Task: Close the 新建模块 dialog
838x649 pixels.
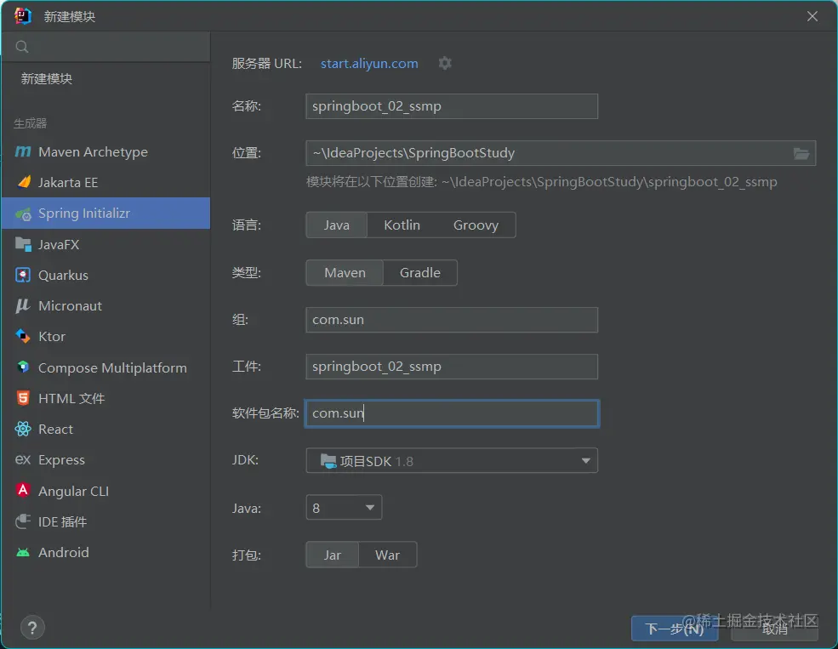Action: pos(812,16)
